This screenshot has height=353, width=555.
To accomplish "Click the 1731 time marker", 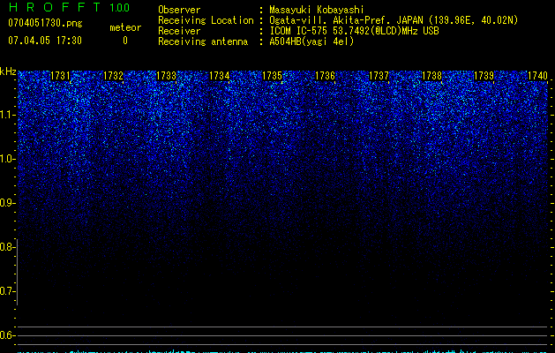I will click(60, 76).
